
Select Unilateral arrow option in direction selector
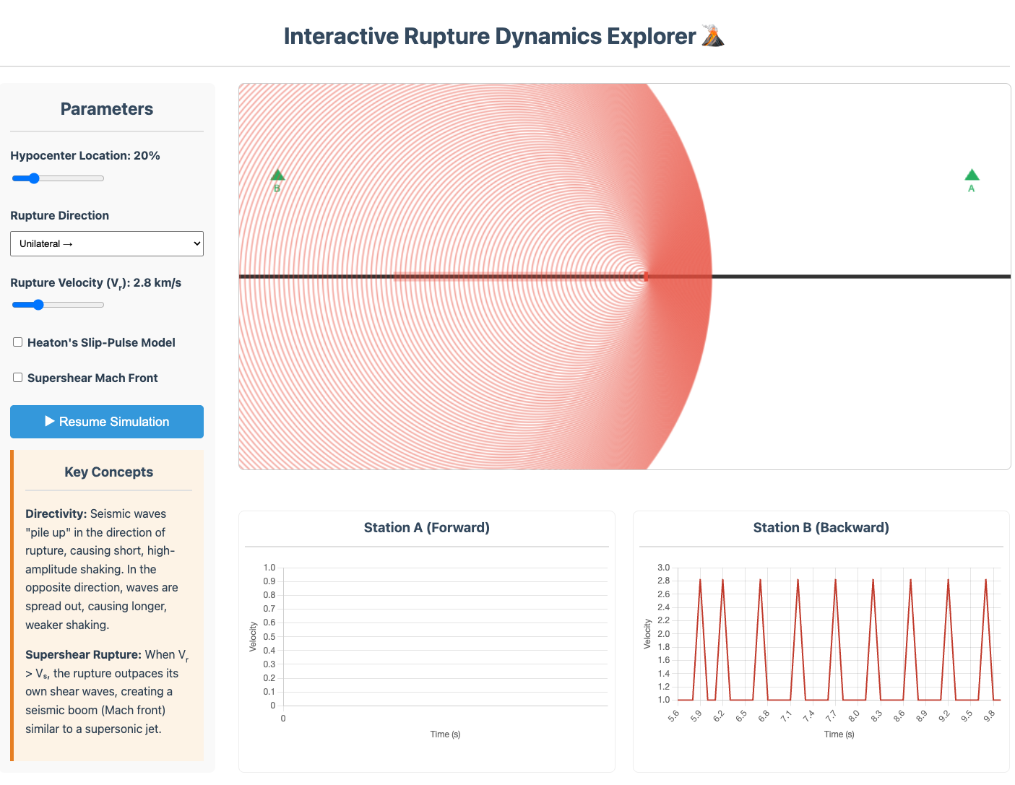pos(106,243)
